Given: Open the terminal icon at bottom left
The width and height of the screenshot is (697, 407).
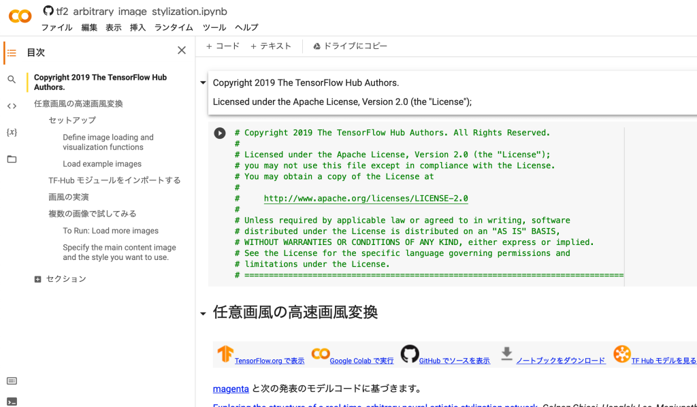Looking at the screenshot, I should click(12, 402).
